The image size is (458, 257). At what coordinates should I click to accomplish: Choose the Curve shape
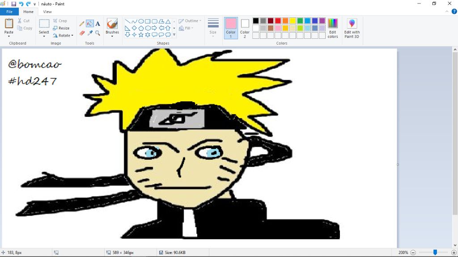point(134,21)
